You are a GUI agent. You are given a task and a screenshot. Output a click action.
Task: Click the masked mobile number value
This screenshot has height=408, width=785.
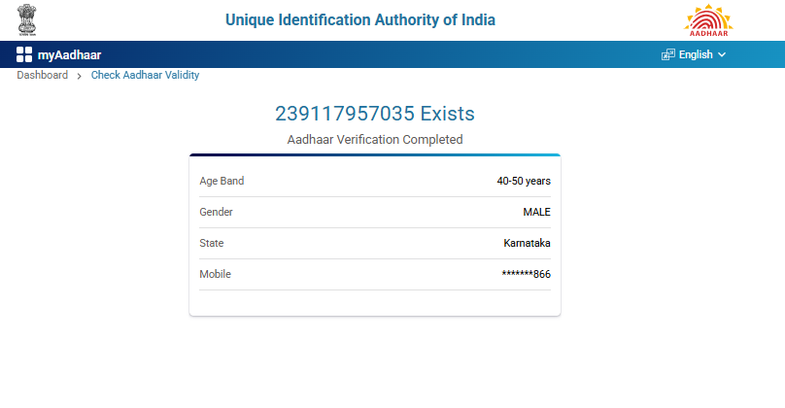pyautogui.click(x=526, y=274)
